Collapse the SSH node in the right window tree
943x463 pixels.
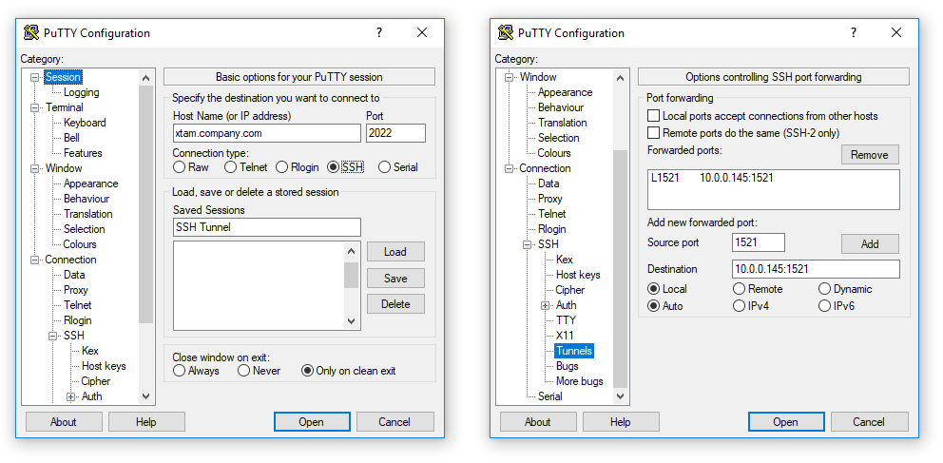pos(528,244)
